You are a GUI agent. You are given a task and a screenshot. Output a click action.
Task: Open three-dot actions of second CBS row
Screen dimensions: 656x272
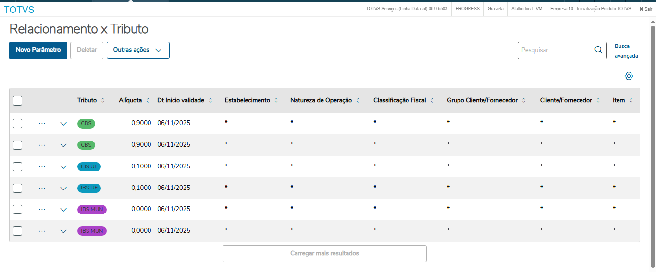(x=42, y=145)
